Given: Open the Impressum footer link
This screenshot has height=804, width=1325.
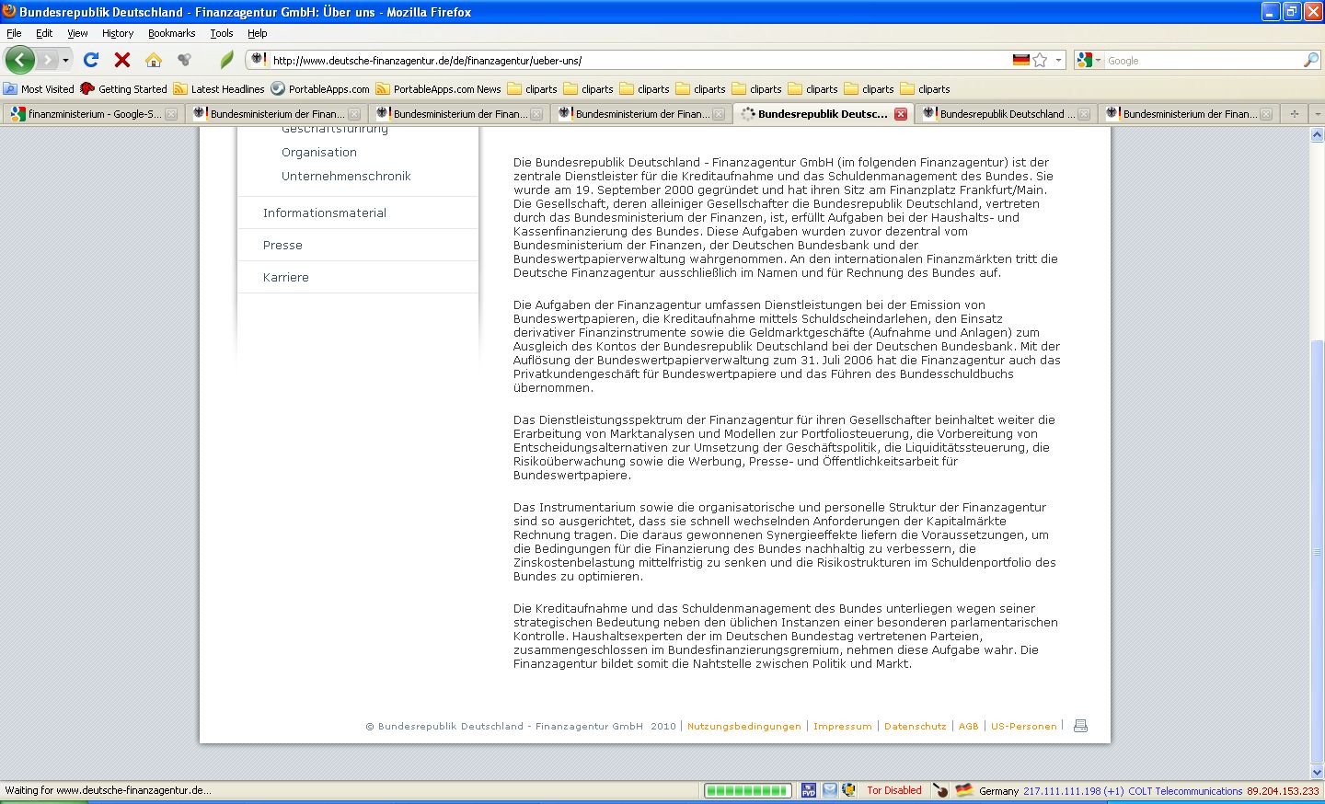Looking at the screenshot, I should (x=842, y=726).
